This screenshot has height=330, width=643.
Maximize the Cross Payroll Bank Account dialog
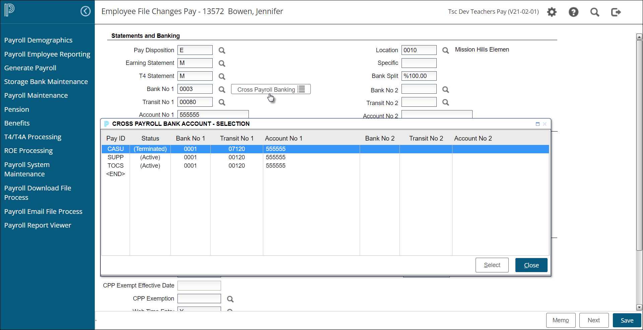pos(538,124)
